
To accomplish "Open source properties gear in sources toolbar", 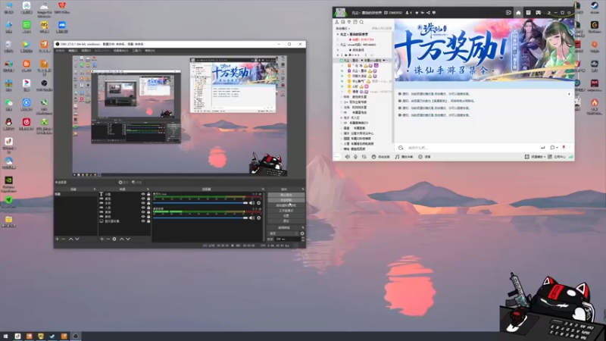I will (114, 239).
